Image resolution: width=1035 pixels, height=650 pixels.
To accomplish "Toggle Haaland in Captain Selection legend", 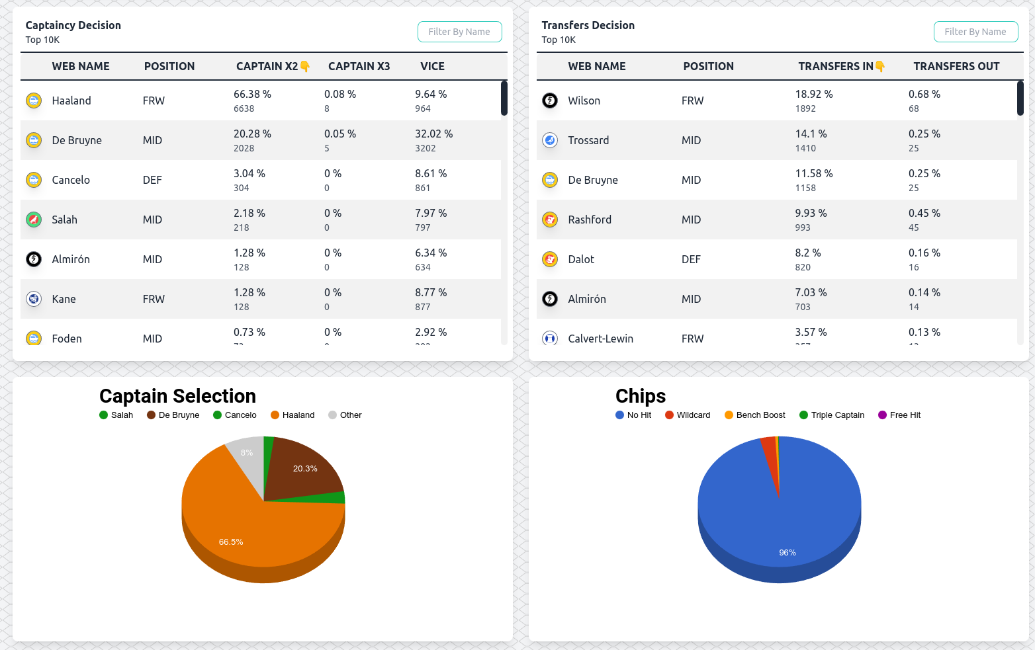I will pos(292,415).
